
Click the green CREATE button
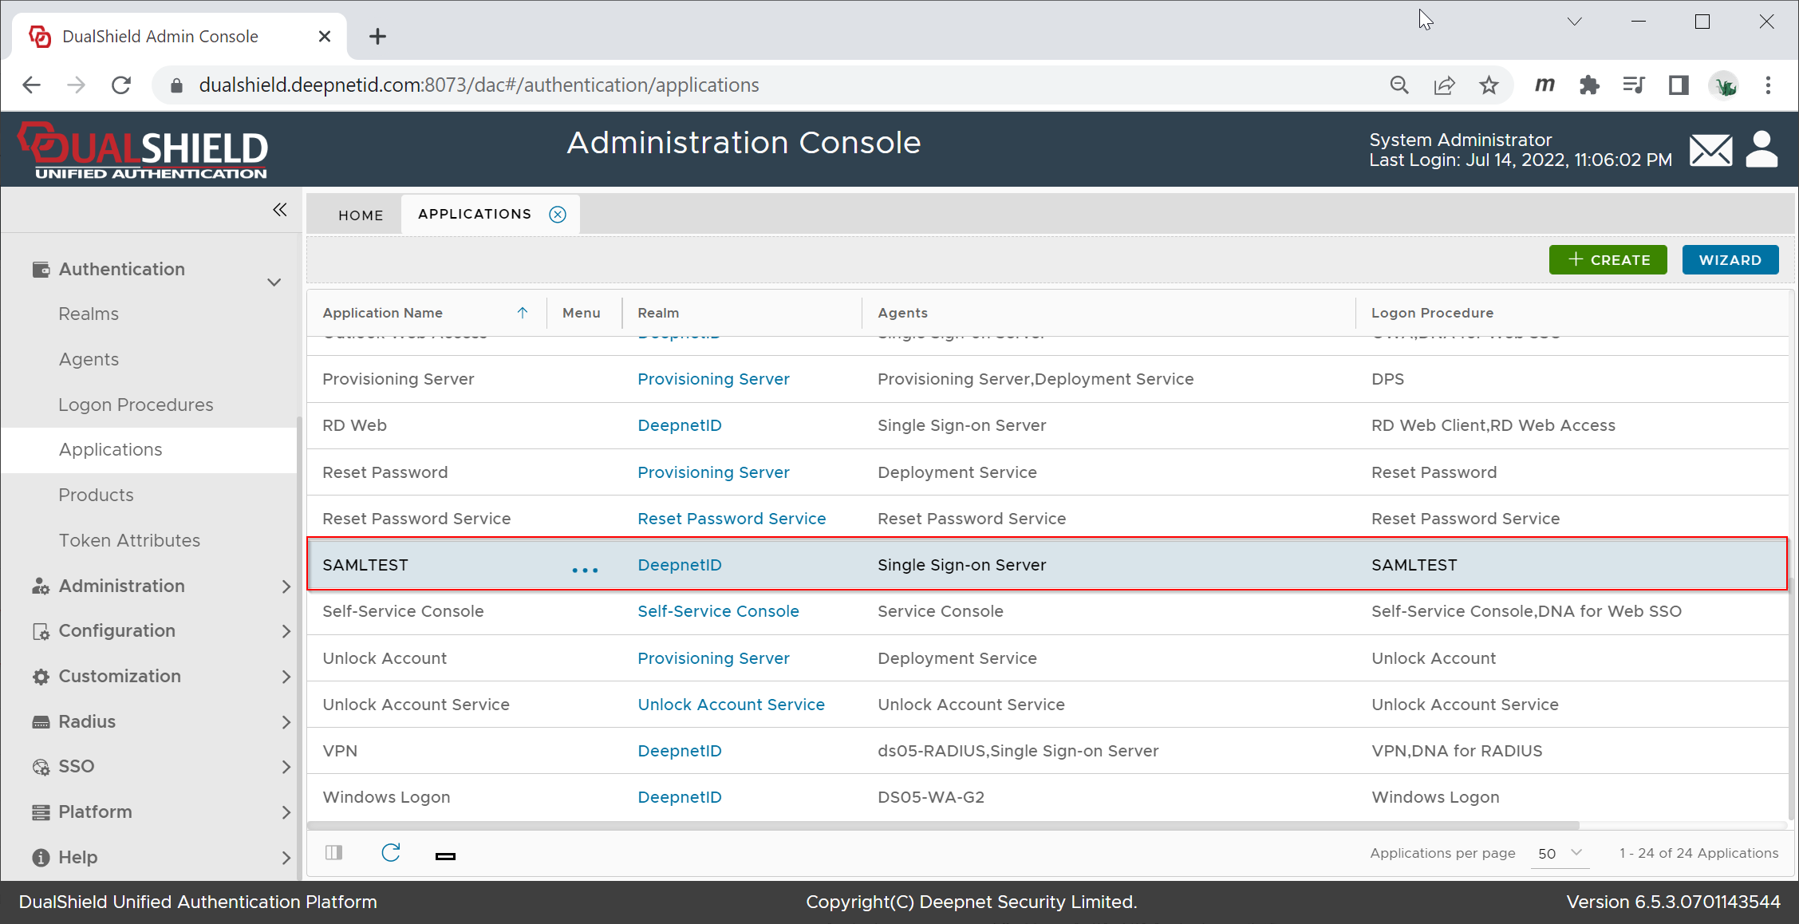coord(1608,260)
